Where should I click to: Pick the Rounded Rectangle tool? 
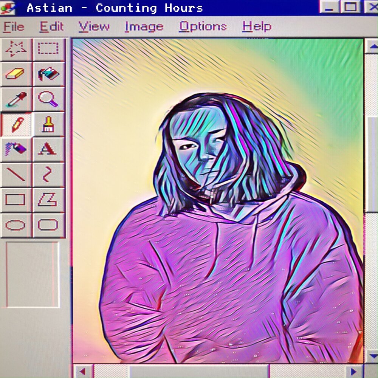[x=48, y=224]
